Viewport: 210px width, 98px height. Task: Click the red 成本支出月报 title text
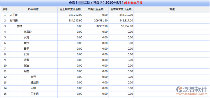click(x=133, y=3)
